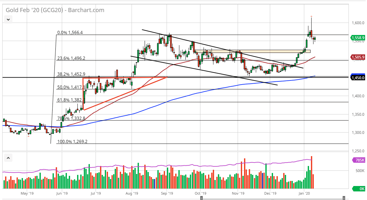Click the 1,300.0 price axis label
This screenshot has width=367, height=200.
(358, 133)
